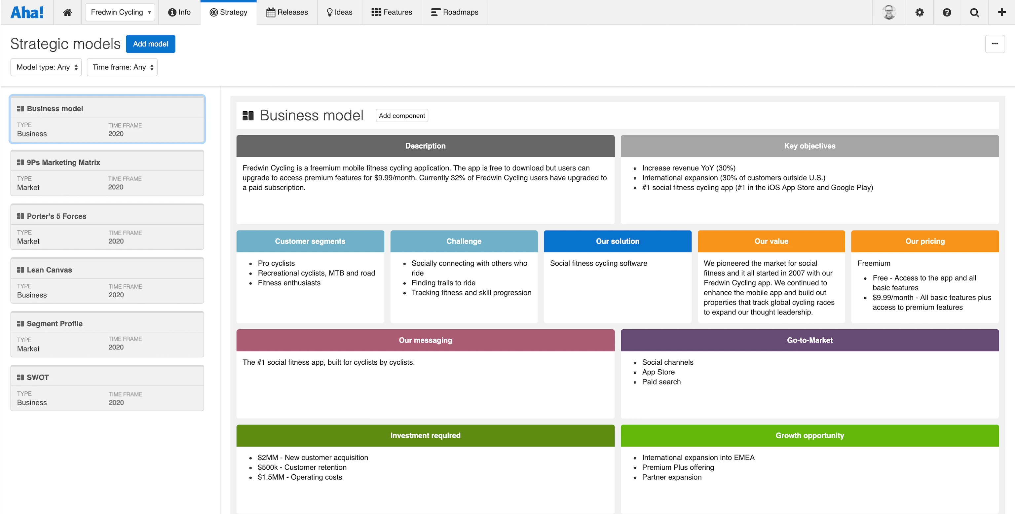Open the user profile avatar
The width and height of the screenshot is (1015, 514).
[x=889, y=12]
